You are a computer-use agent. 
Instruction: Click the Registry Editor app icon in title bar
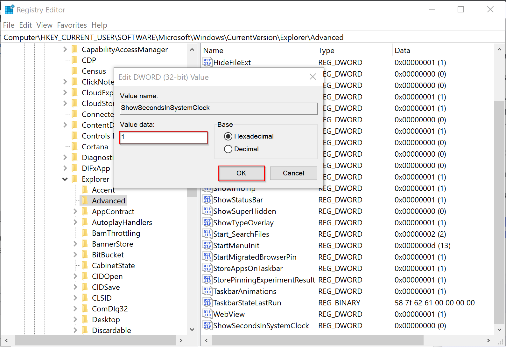[9, 10]
